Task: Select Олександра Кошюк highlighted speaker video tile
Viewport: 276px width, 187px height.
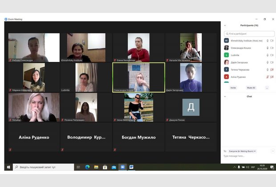Action: coord(139,77)
